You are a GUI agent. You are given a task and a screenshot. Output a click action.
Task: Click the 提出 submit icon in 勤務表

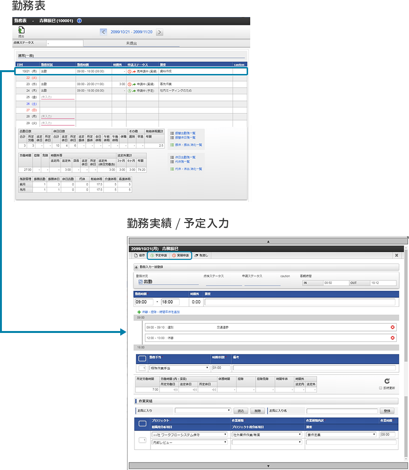(21, 30)
